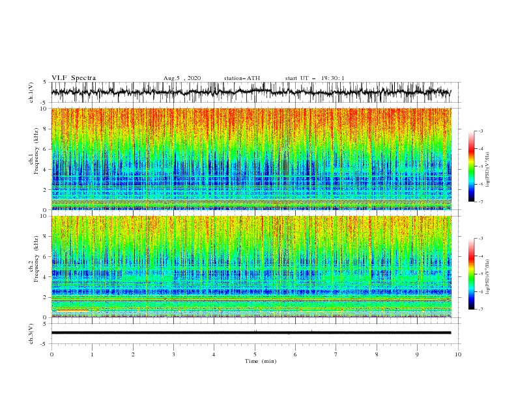Click the "-3" label on ch.1 colorbar
The height and width of the screenshot is (398, 516).
480,131
